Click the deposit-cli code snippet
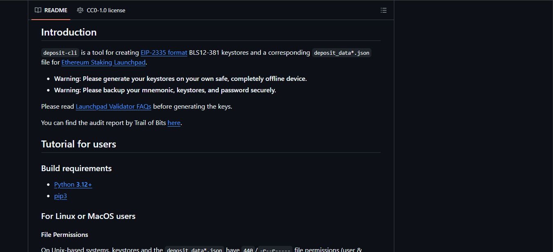Image resolution: width=553 pixels, height=252 pixels. pos(60,53)
